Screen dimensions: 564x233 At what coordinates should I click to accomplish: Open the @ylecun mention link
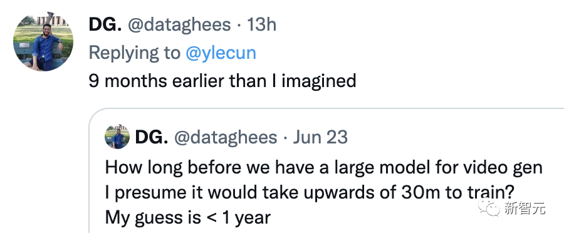(221, 53)
